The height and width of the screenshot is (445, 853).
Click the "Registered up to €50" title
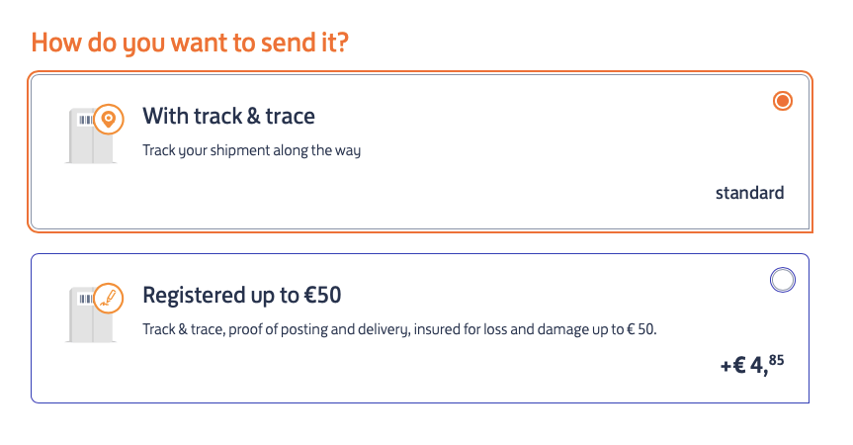point(242,295)
